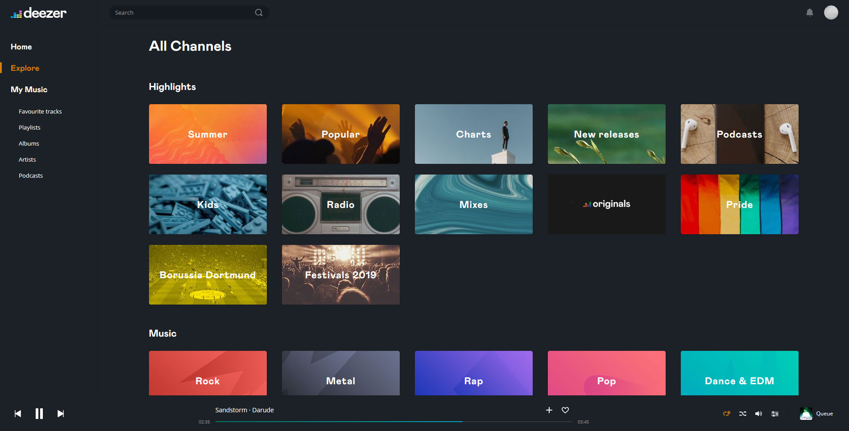Pause the current song

point(39,414)
